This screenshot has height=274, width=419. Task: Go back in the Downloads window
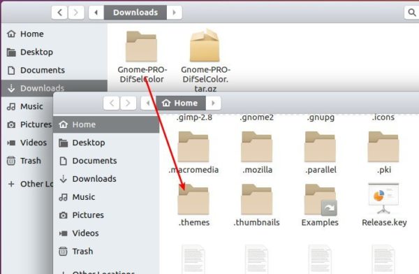59,13
